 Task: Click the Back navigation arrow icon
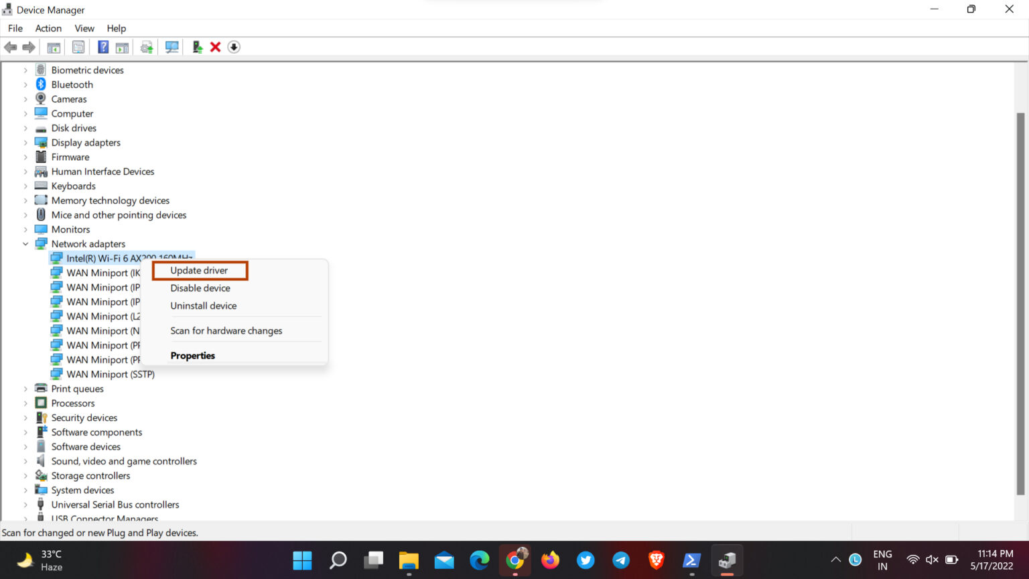(x=10, y=47)
